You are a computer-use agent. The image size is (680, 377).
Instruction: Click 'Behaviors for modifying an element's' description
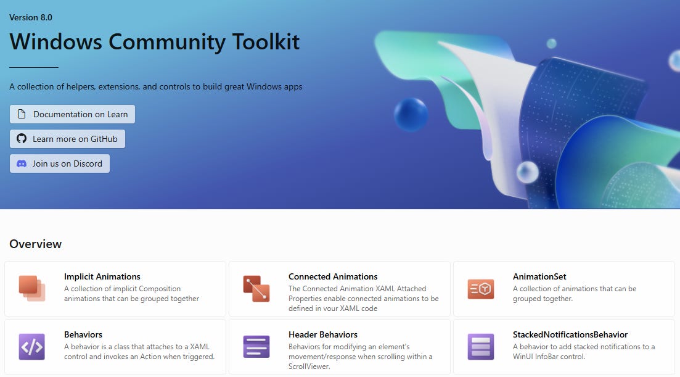(x=361, y=356)
